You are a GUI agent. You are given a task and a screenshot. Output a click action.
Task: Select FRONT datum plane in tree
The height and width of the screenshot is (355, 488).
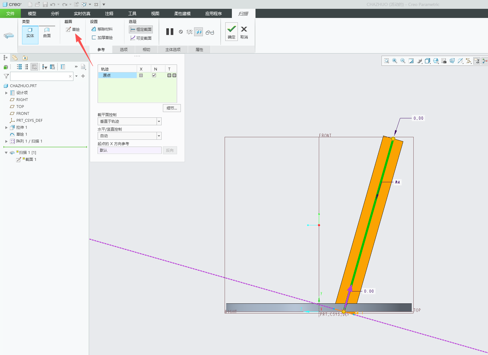(x=20, y=114)
